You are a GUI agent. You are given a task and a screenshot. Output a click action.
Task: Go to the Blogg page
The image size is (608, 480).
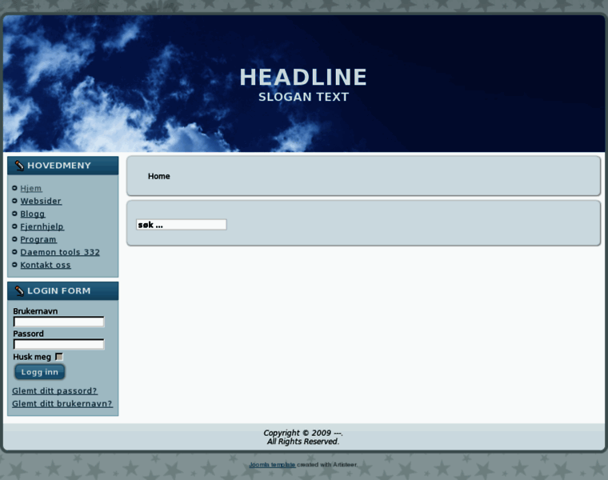[33, 214]
